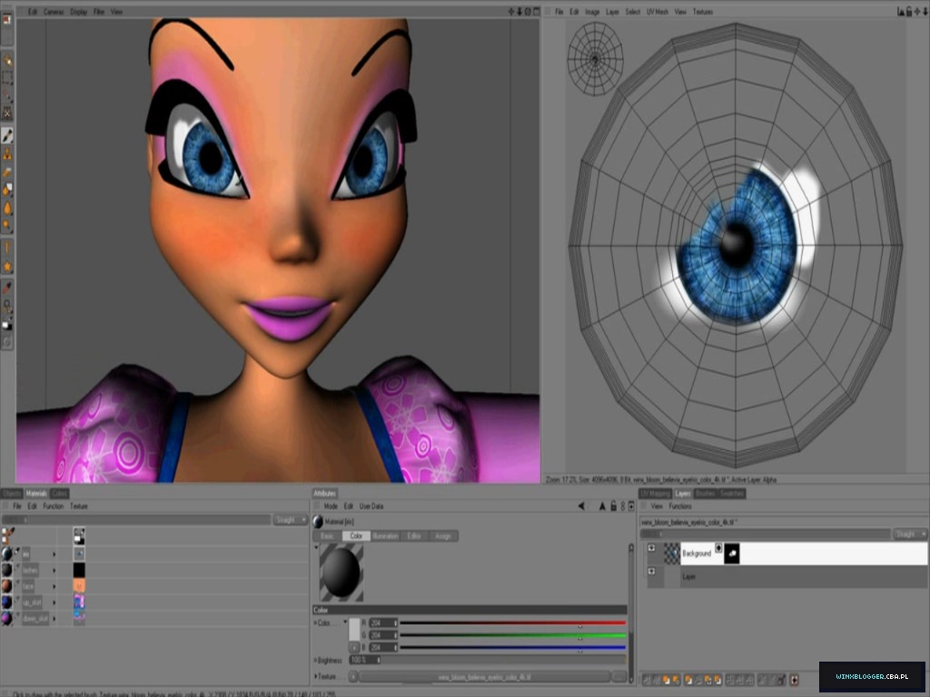Click the gray color swatch next to the R value
Viewport: 930px width, 697px height.
click(354, 630)
